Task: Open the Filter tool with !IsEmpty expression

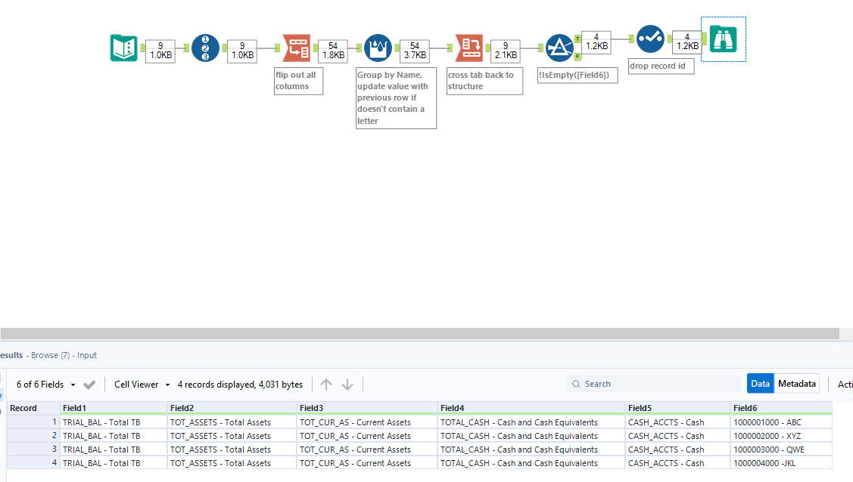Action: (559, 47)
